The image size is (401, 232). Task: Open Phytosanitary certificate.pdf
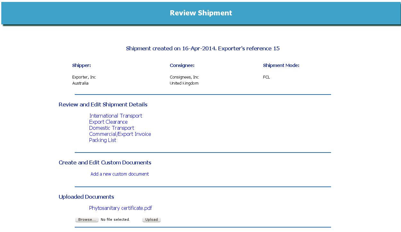pyautogui.click(x=121, y=208)
